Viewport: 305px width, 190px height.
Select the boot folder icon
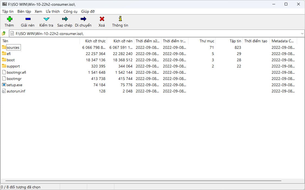click(x=4, y=60)
